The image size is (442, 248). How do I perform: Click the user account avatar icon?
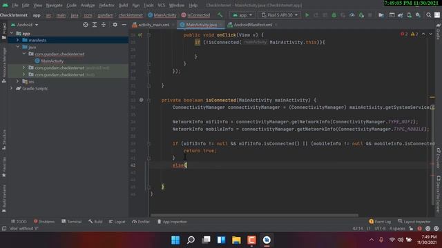[437, 15]
